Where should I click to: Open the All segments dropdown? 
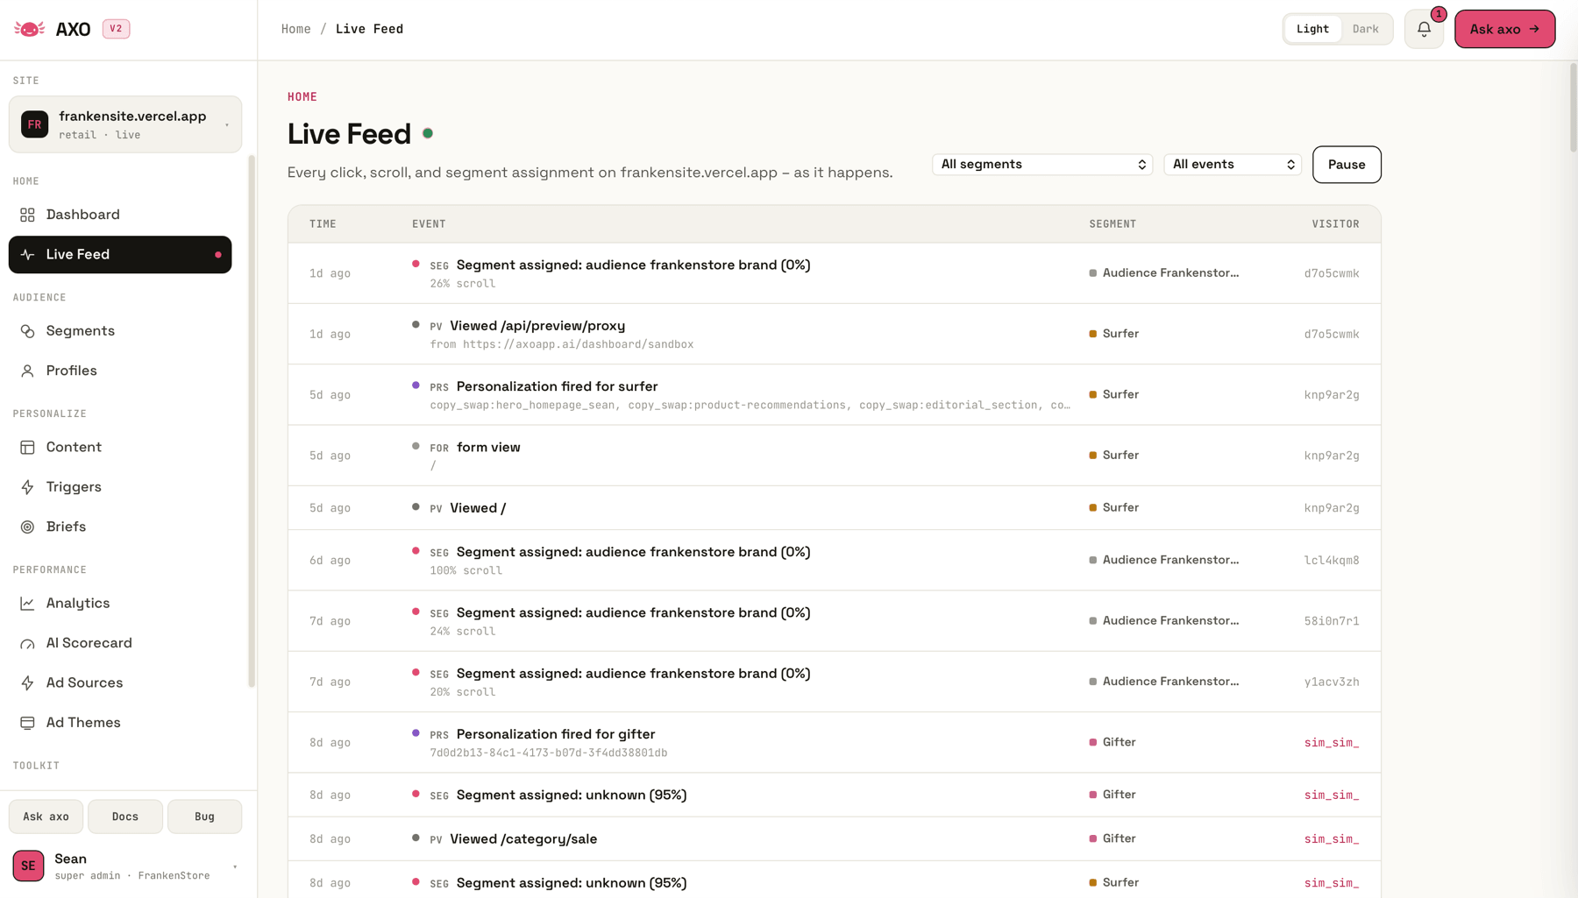click(x=1042, y=165)
